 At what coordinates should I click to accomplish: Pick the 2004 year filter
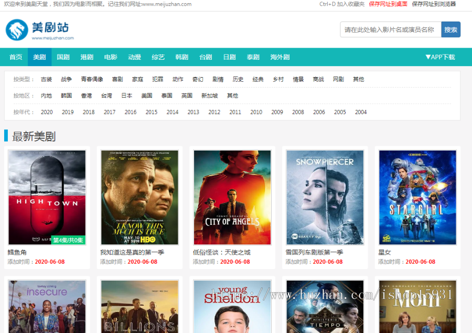point(360,112)
